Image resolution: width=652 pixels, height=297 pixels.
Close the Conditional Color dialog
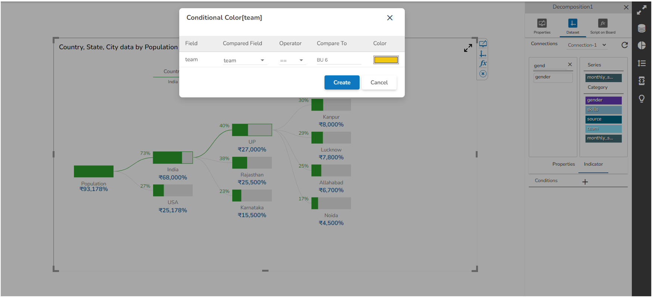[389, 18]
